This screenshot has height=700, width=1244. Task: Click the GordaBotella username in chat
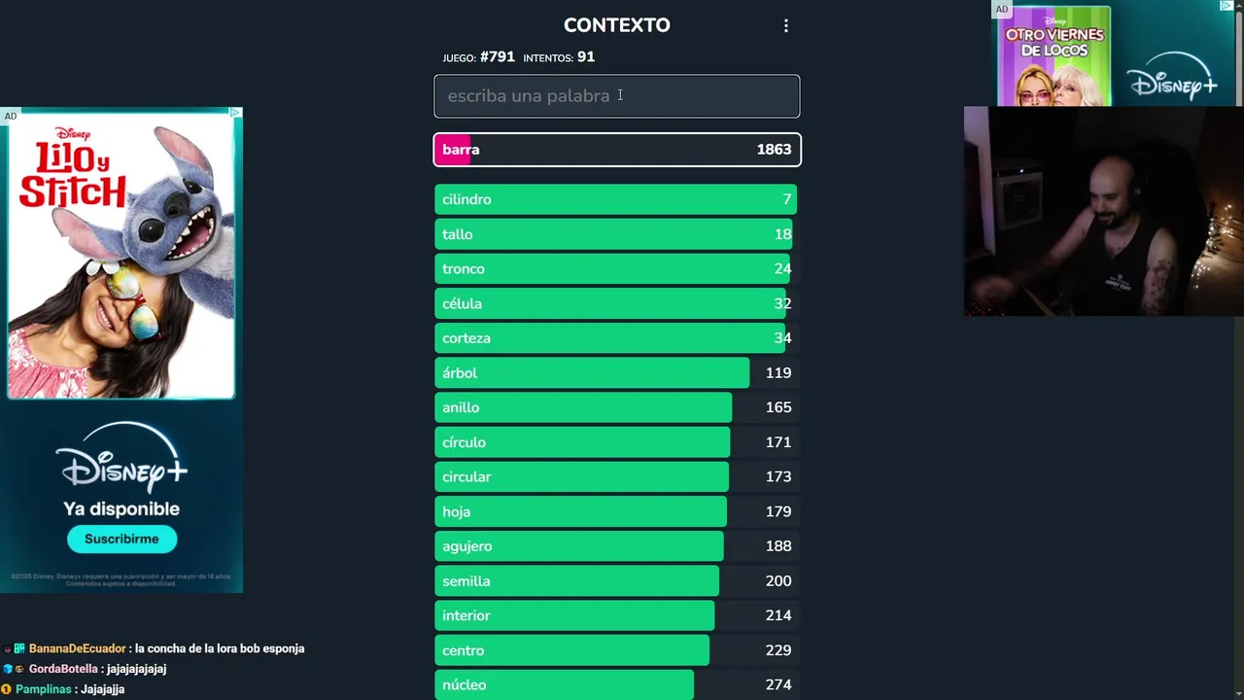point(63,669)
